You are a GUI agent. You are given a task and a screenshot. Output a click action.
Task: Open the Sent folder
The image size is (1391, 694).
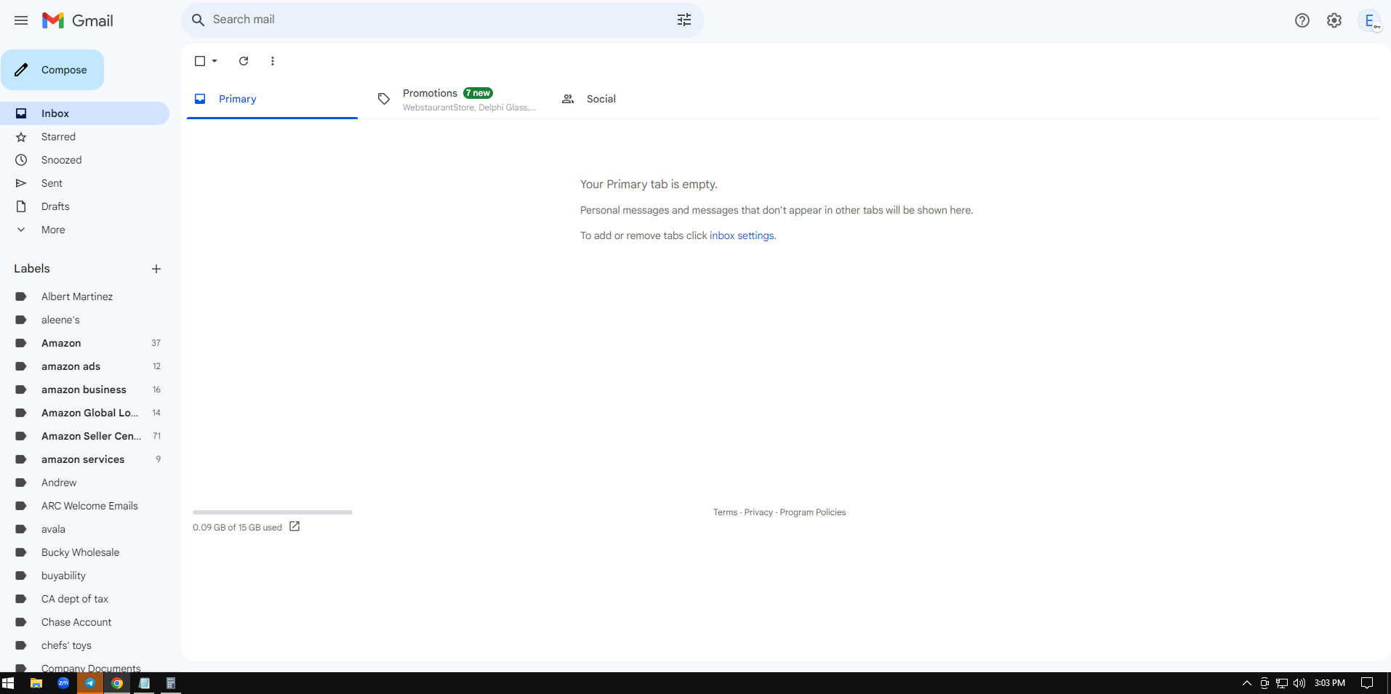[84, 183]
